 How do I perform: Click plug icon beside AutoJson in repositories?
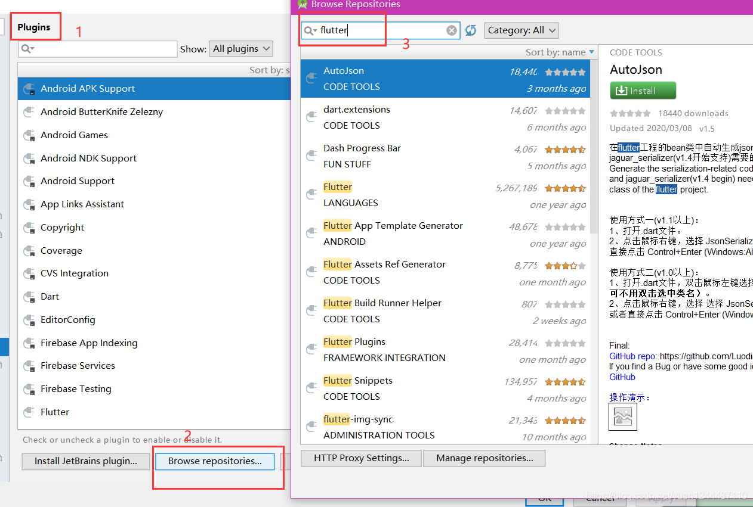tap(311, 78)
